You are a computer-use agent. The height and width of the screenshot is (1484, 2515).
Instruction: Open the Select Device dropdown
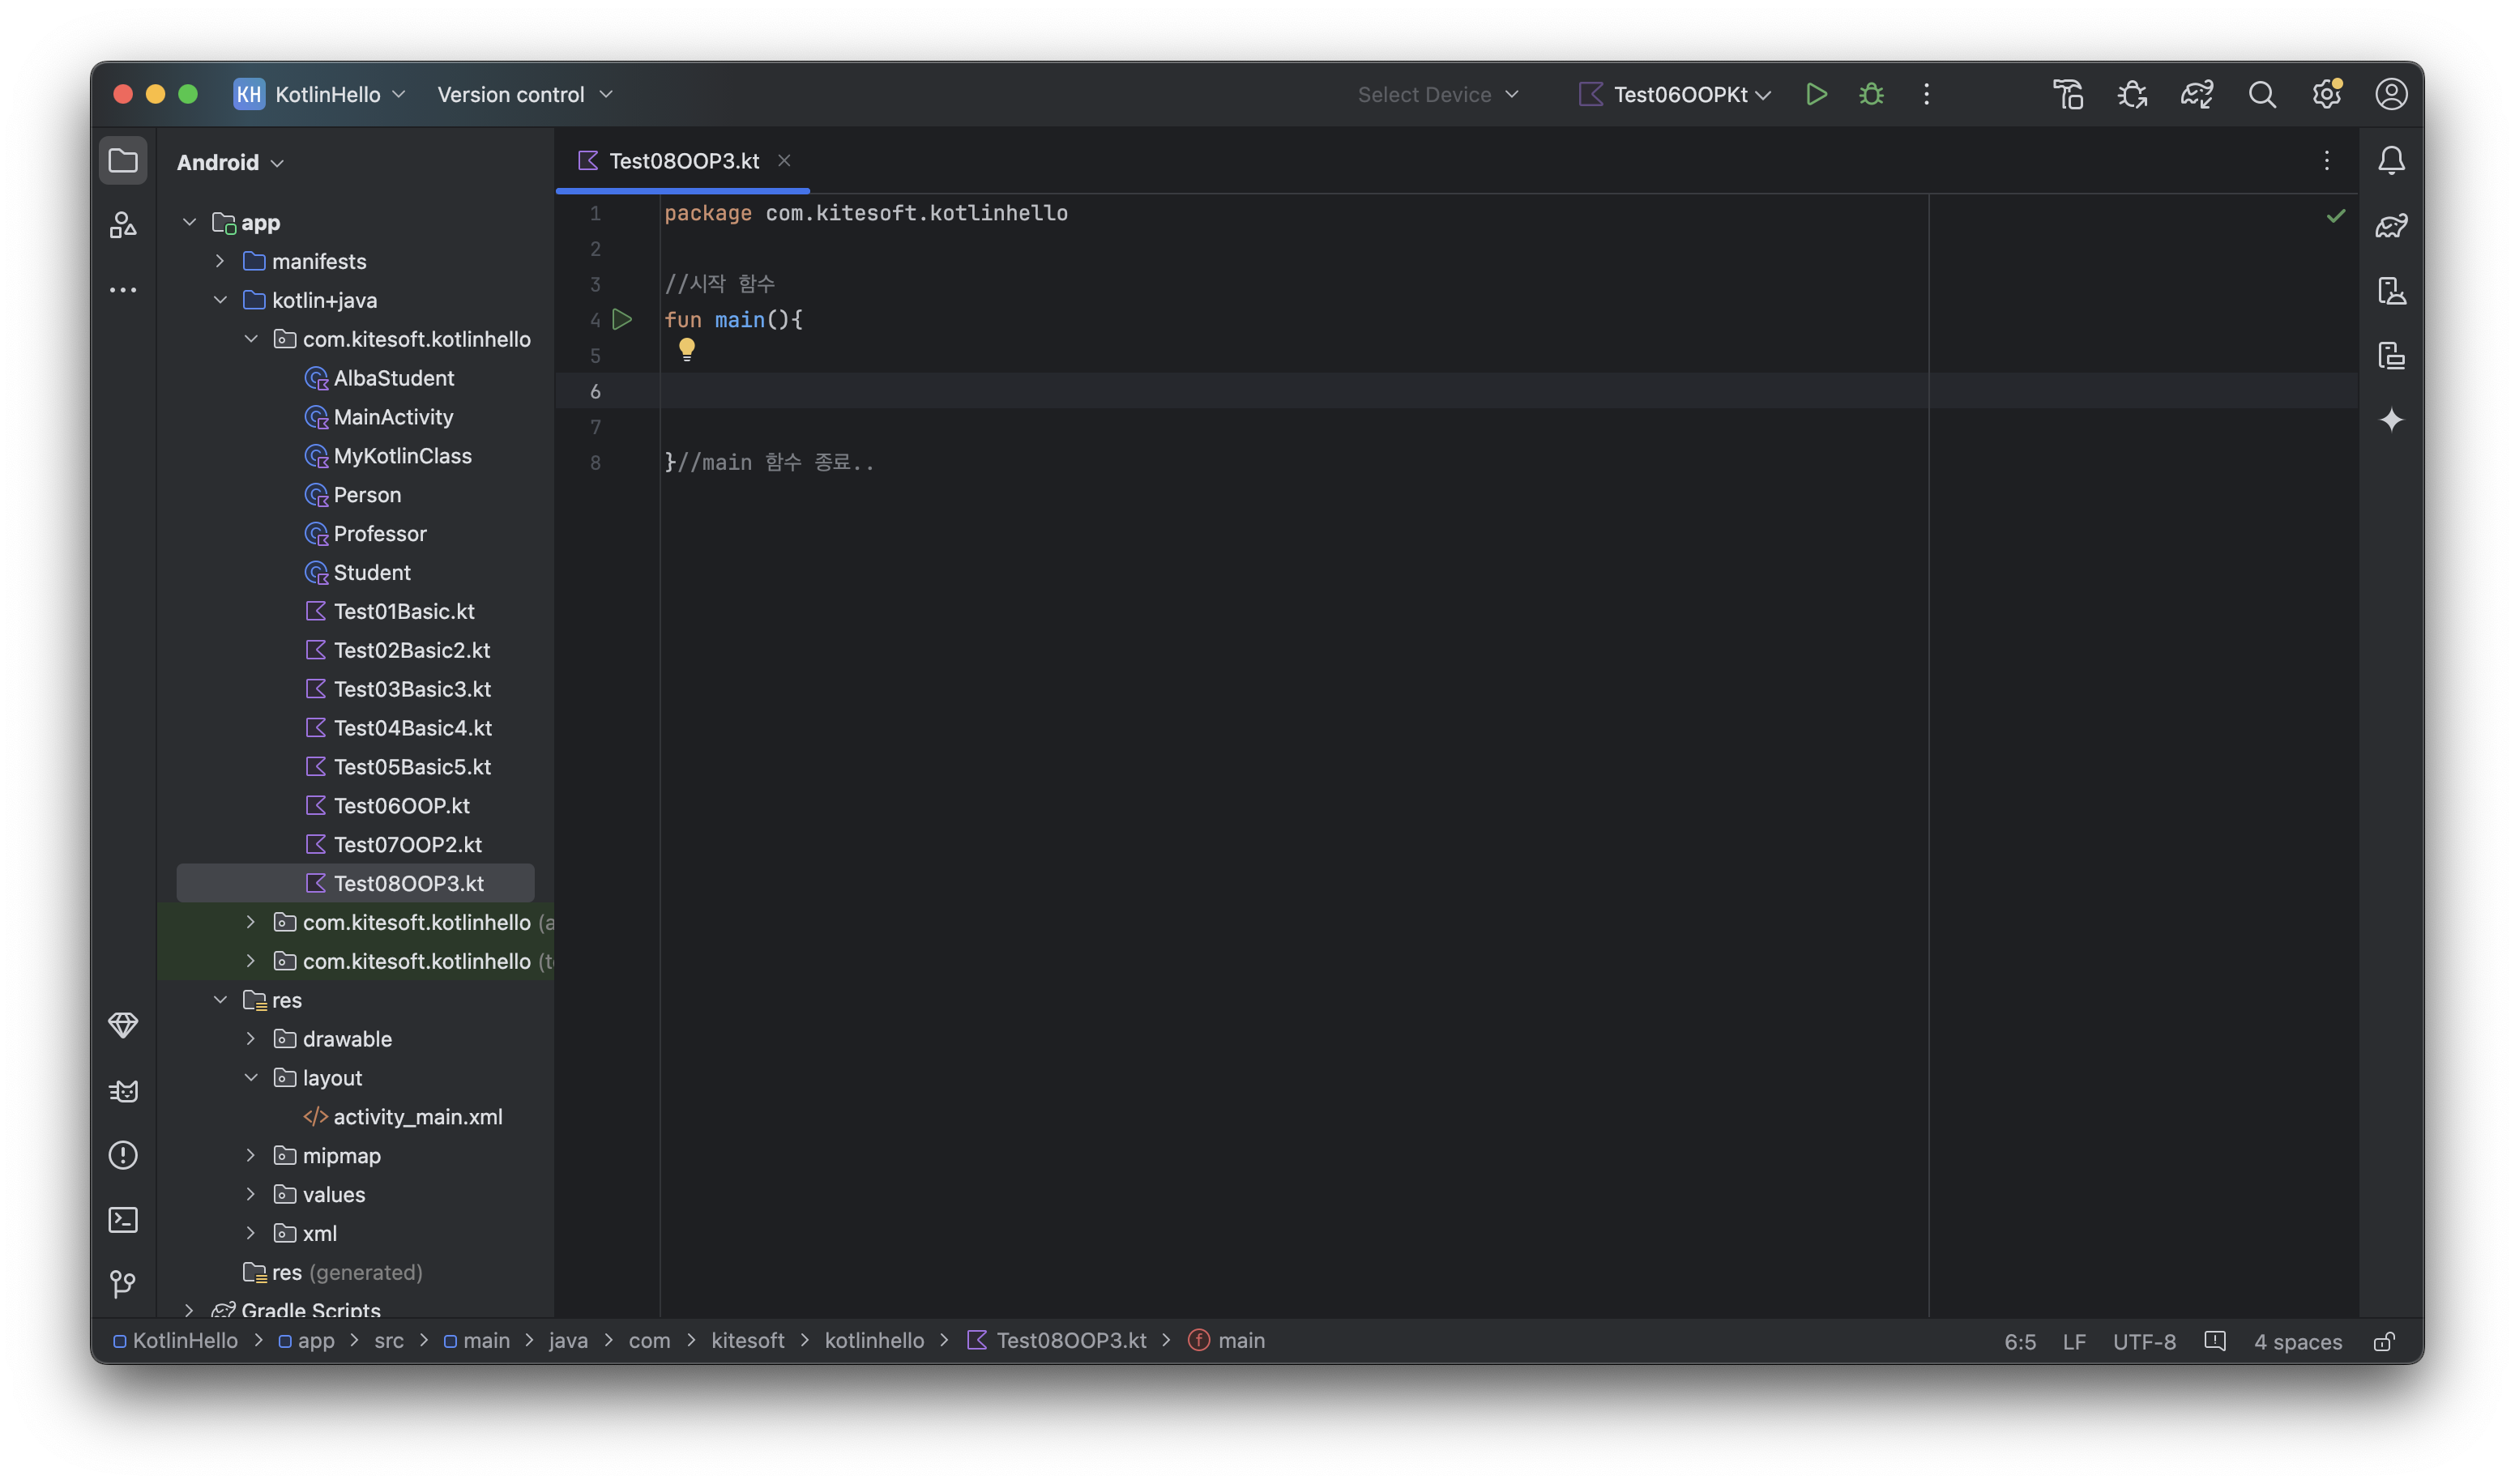click(1437, 94)
